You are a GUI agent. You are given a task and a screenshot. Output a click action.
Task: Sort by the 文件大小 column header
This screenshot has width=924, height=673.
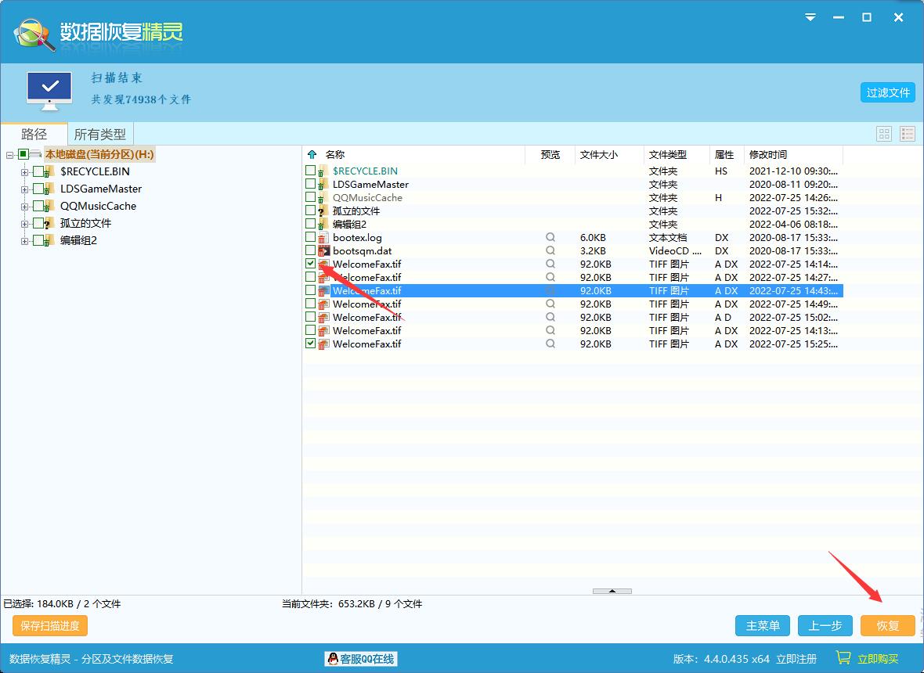tap(600, 155)
